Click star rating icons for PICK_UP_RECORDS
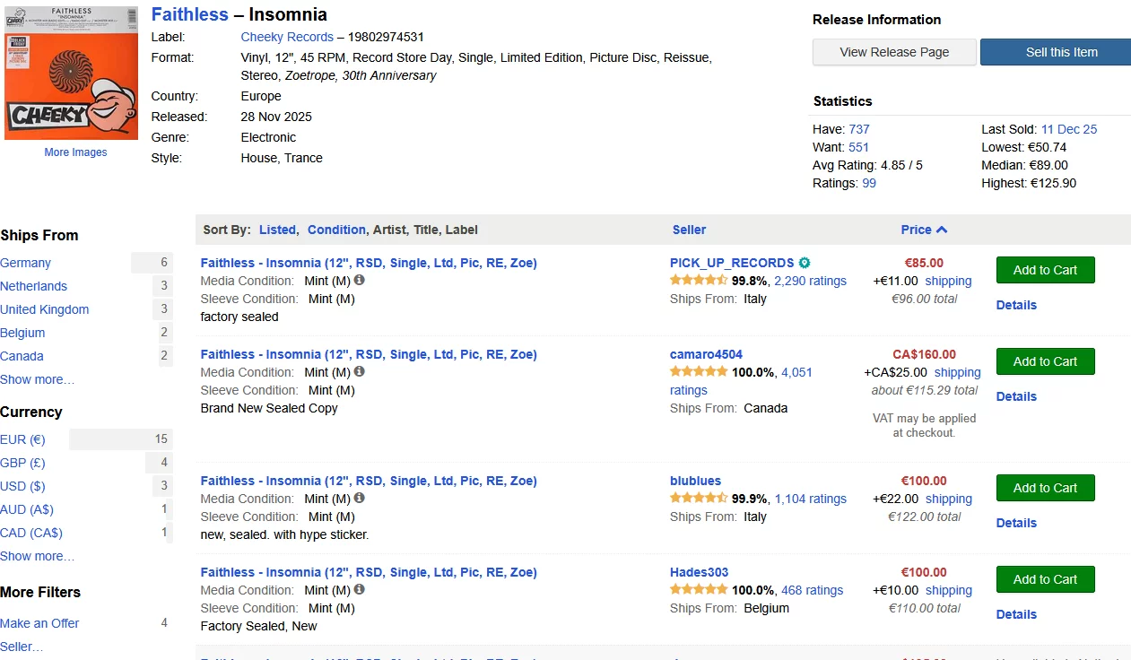Viewport: 1131px width, 660px height. coord(698,281)
